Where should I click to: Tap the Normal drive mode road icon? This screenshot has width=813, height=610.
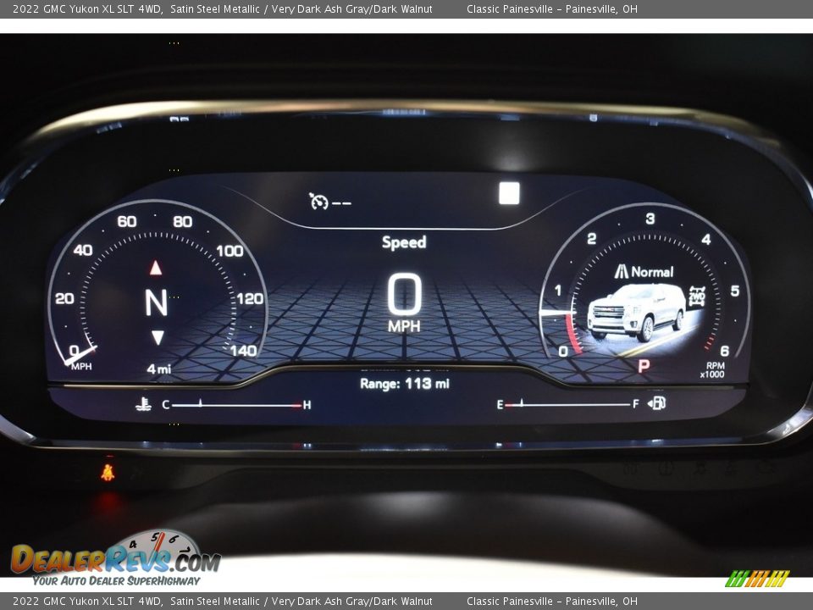click(x=621, y=271)
